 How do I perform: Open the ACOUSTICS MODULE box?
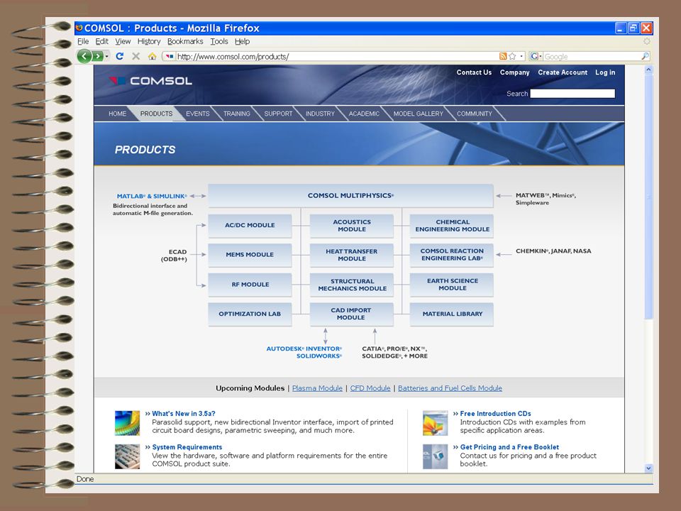[351, 226]
